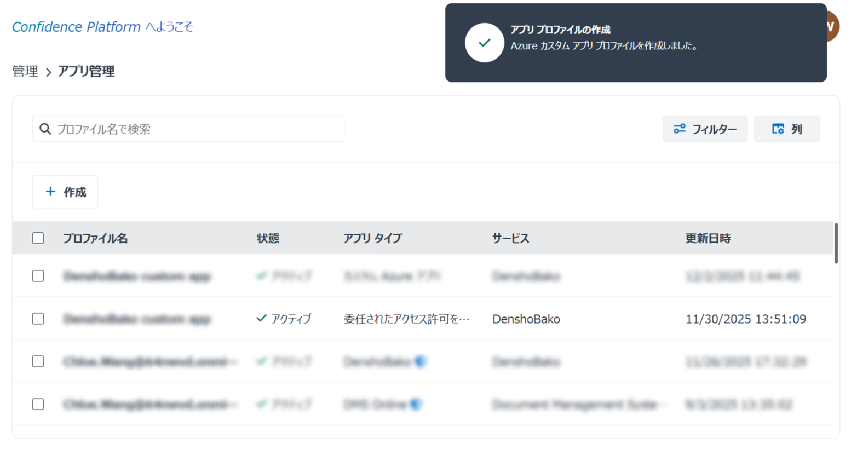Toggle the select-all checkbox in table header
The width and height of the screenshot is (857, 449).
tap(38, 238)
